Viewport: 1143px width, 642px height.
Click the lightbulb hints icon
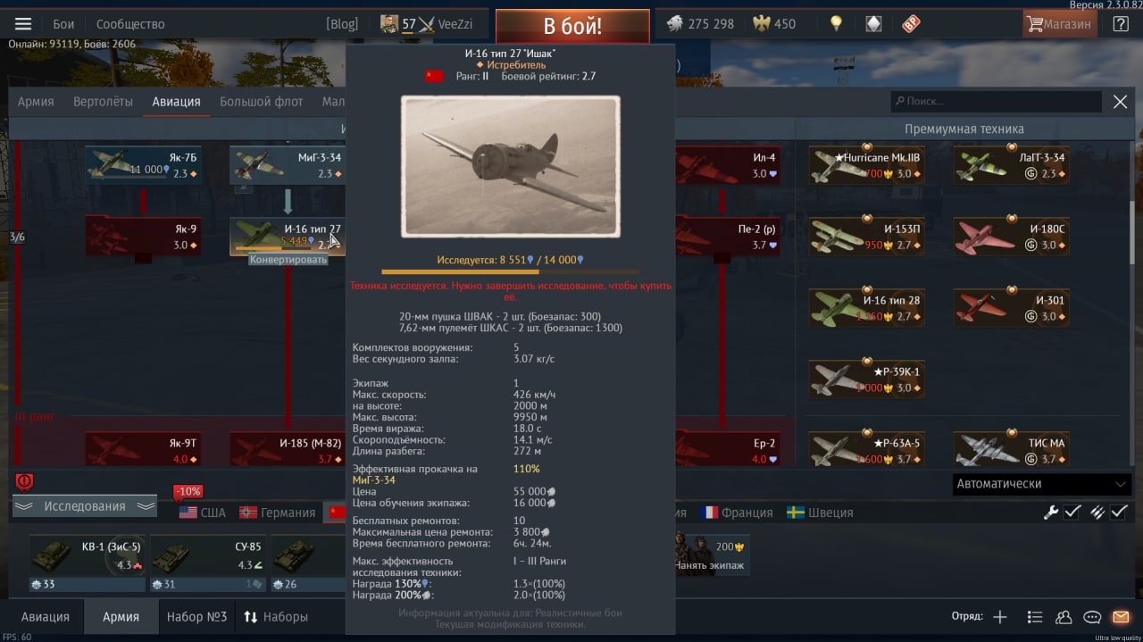pyautogui.click(x=836, y=24)
